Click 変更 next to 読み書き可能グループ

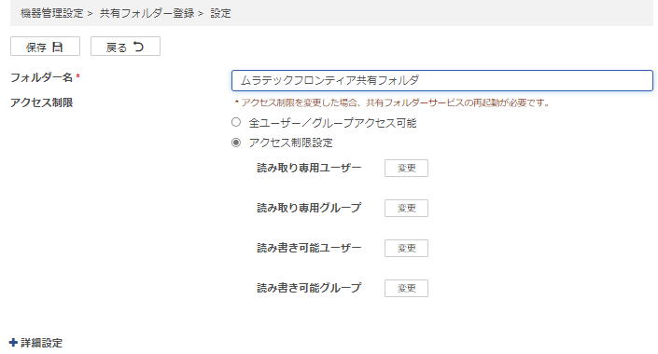(406, 288)
